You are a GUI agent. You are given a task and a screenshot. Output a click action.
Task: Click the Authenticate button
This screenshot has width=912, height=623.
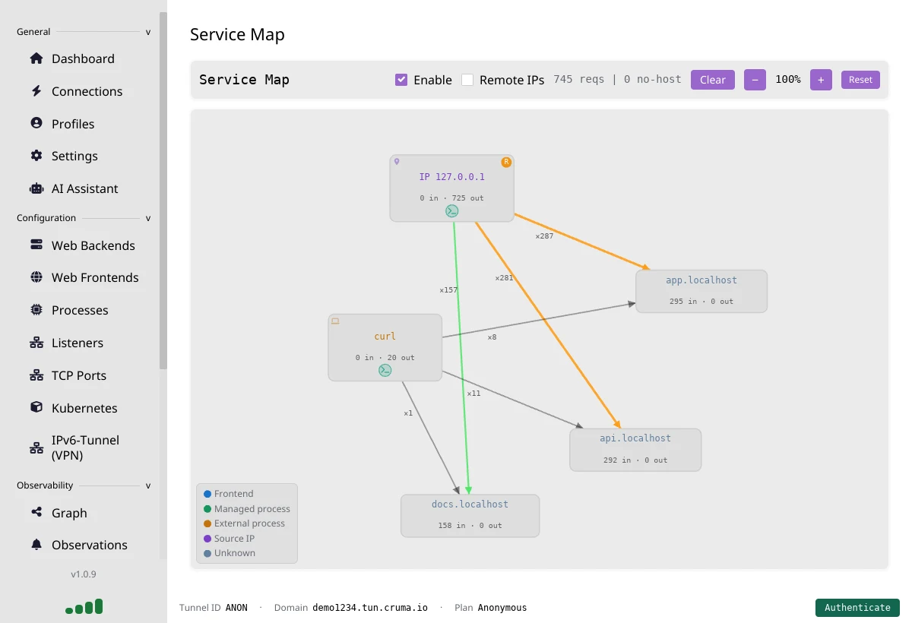coord(857,608)
